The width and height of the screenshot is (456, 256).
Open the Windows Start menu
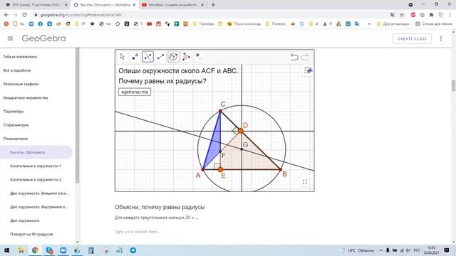pos(6,250)
